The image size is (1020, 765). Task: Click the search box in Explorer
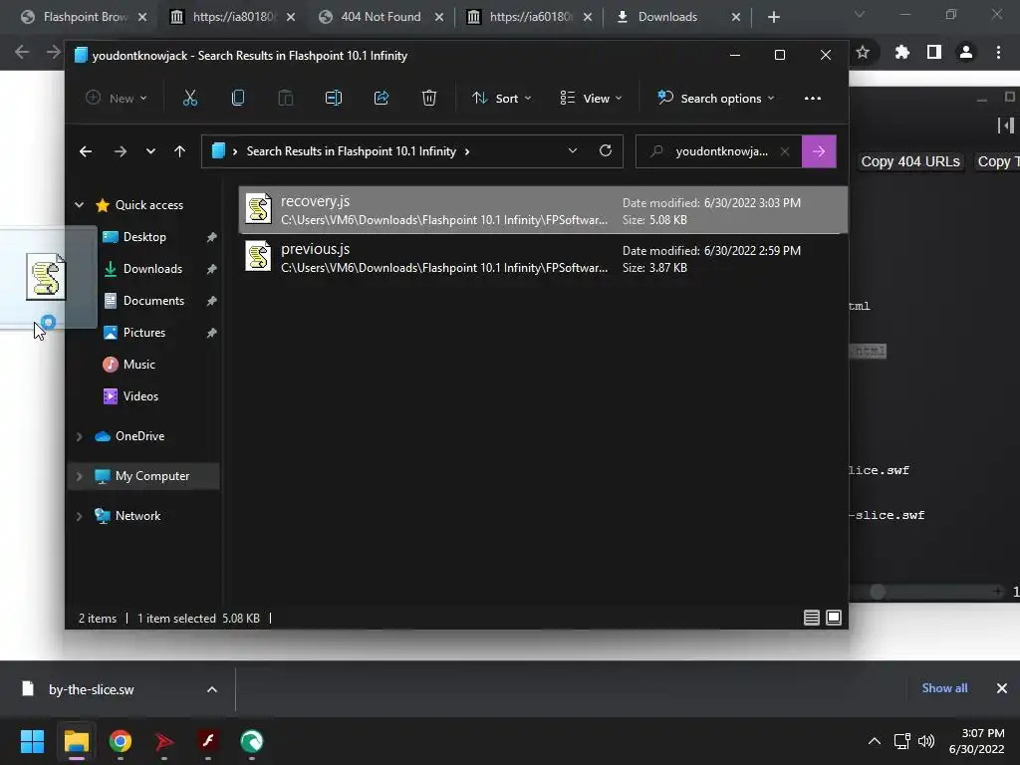(719, 151)
